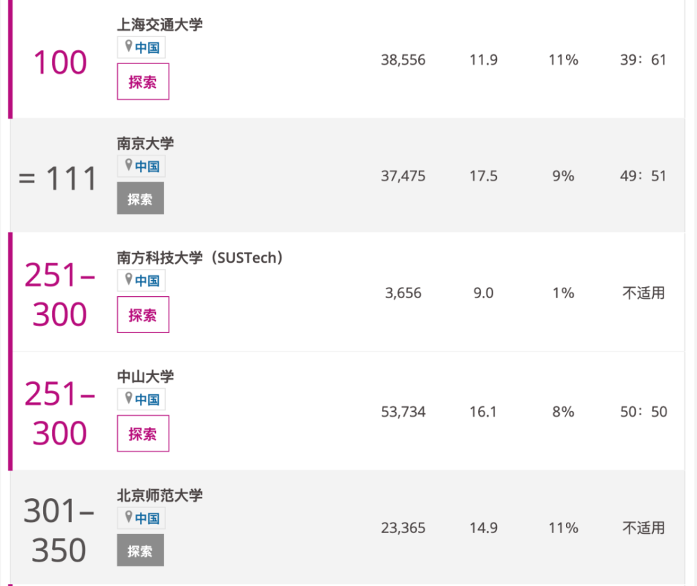Screen dimensions: 697x586
Task: Click the 中国 country link for 中山大学
Action: click(147, 399)
